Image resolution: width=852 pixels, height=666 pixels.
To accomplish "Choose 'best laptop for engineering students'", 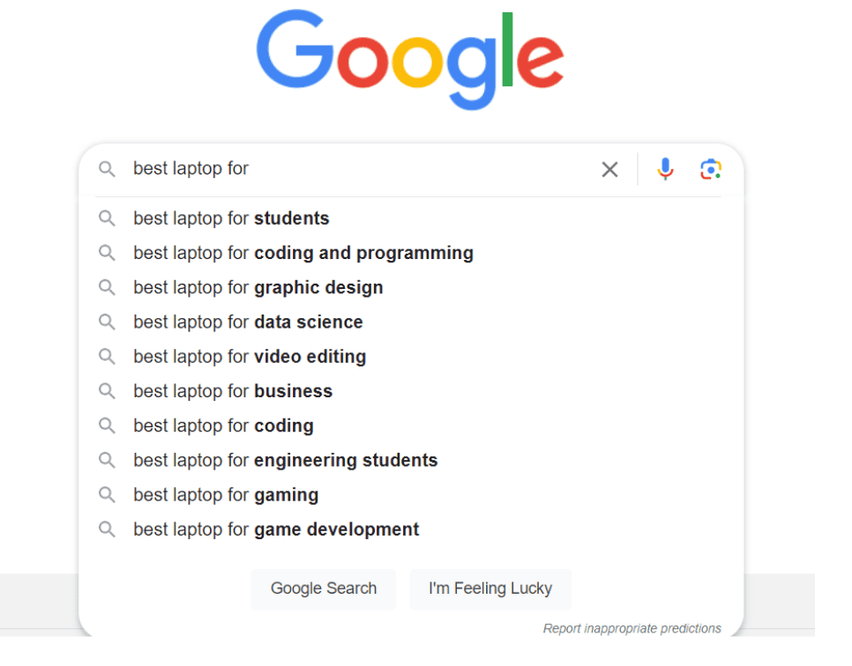I will [285, 461].
